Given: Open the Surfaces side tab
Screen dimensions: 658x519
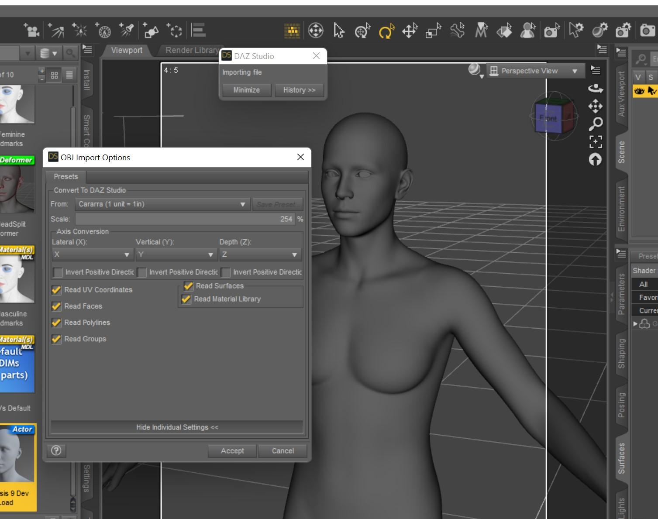Looking at the screenshot, I should click(x=621, y=458).
